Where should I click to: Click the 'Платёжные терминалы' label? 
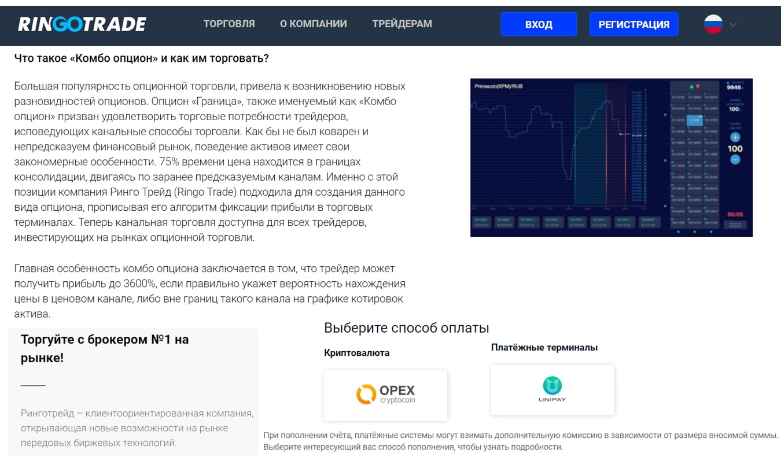tap(544, 348)
